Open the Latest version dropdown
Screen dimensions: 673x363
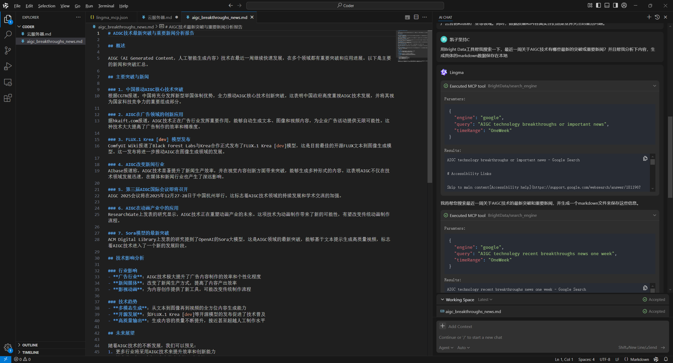[x=485, y=300]
